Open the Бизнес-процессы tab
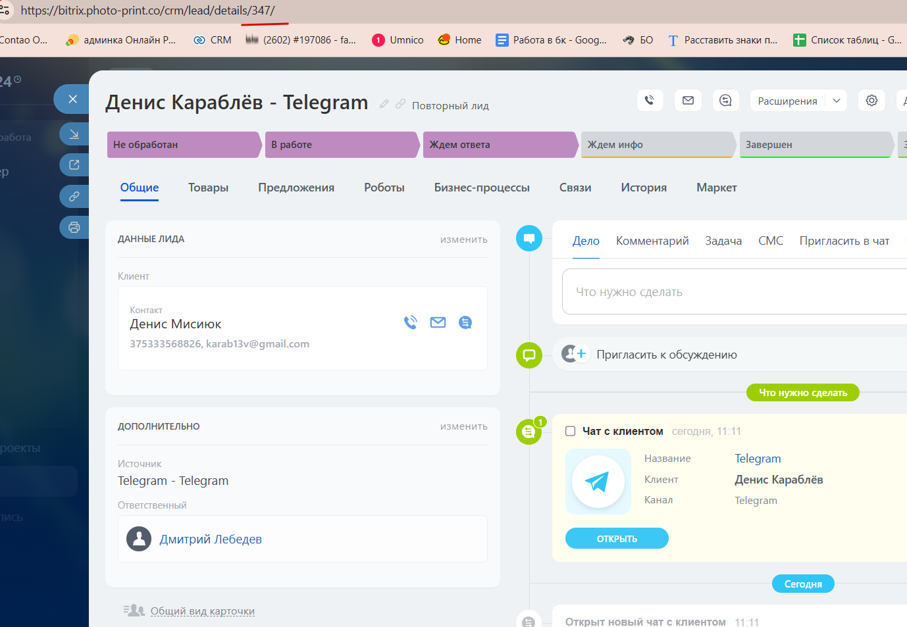Screen dimensions: 907x627 [482, 188]
